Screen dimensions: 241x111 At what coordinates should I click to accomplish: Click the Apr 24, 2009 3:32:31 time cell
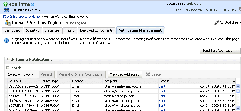pyautogui.click(x=217, y=106)
